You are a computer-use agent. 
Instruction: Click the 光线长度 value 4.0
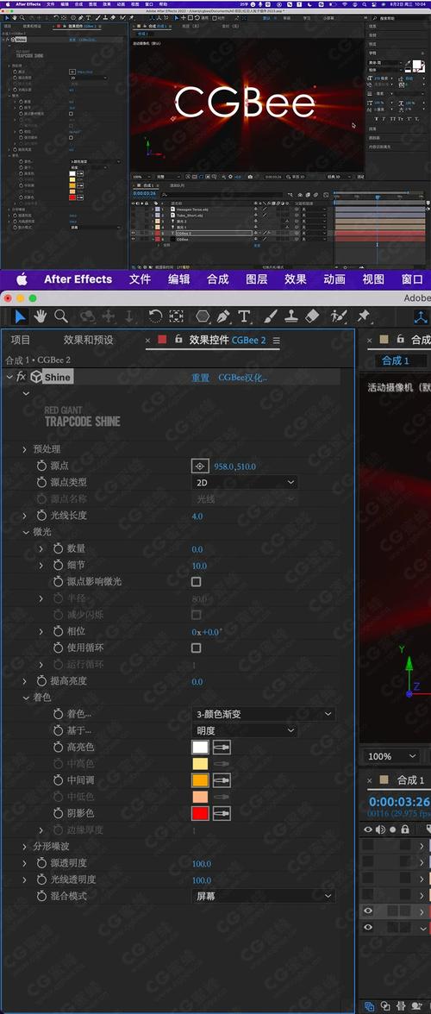tap(197, 516)
